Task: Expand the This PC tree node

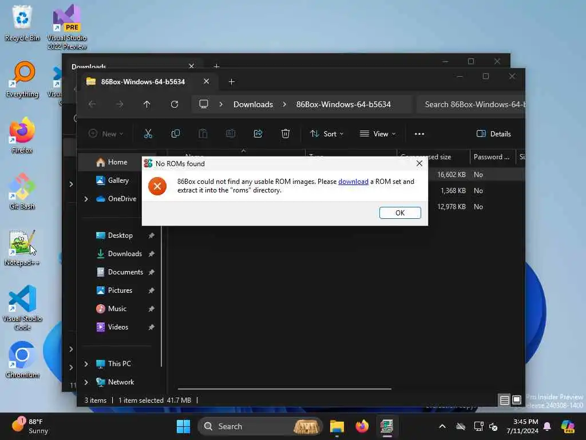Action: pyautogui.click(x=86, y=364)
